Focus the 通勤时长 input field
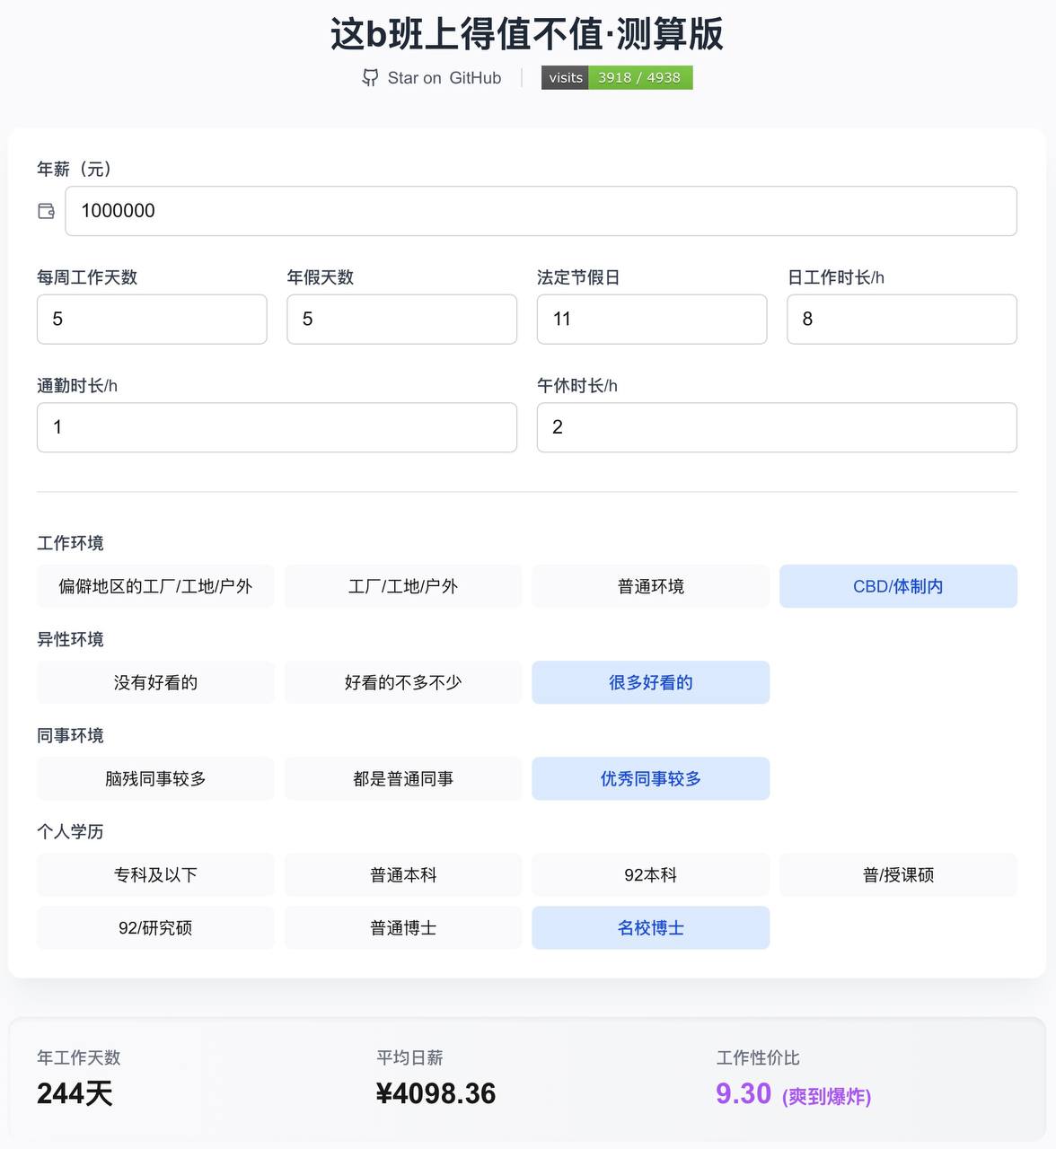Screen dimensions: 1056x1149 [277, 427]
